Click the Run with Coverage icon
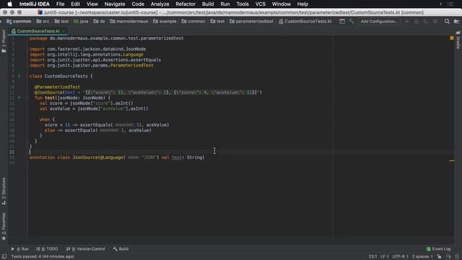 [x=426, y=21]
